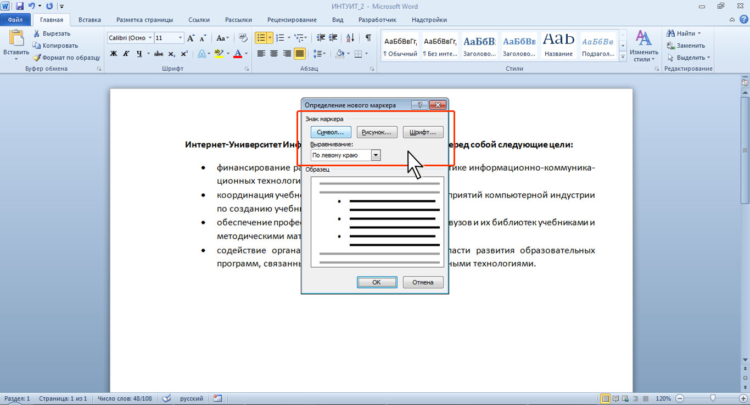Apply red font color (A)
This screenshot has width=750, height=405.
[x=238, y=54]
